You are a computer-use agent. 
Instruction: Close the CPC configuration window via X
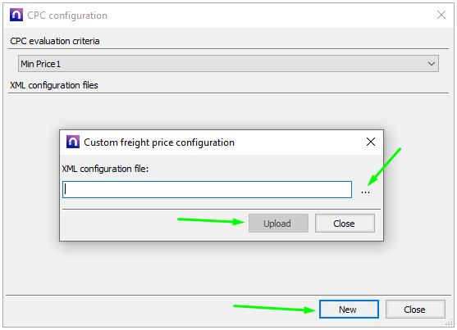click(x=441, y=15)
